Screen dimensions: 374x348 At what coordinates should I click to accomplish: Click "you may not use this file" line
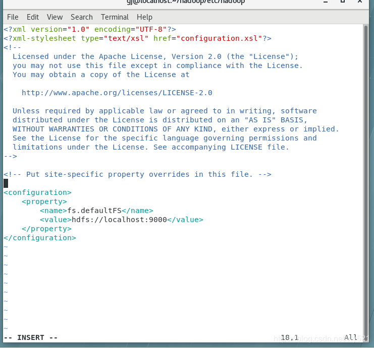pos(157,65)
